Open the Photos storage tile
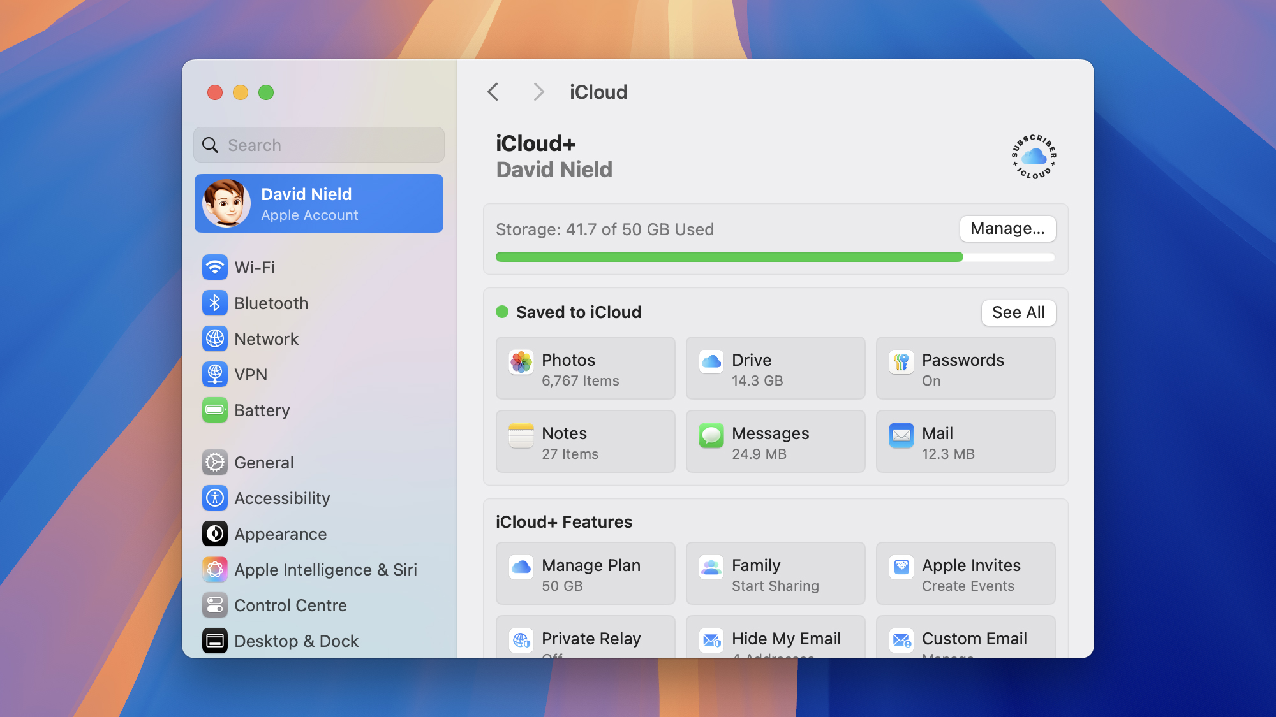 [x=585, y=368]
